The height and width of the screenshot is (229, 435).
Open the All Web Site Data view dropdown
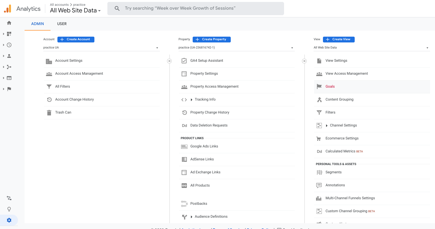coord(372,47)
